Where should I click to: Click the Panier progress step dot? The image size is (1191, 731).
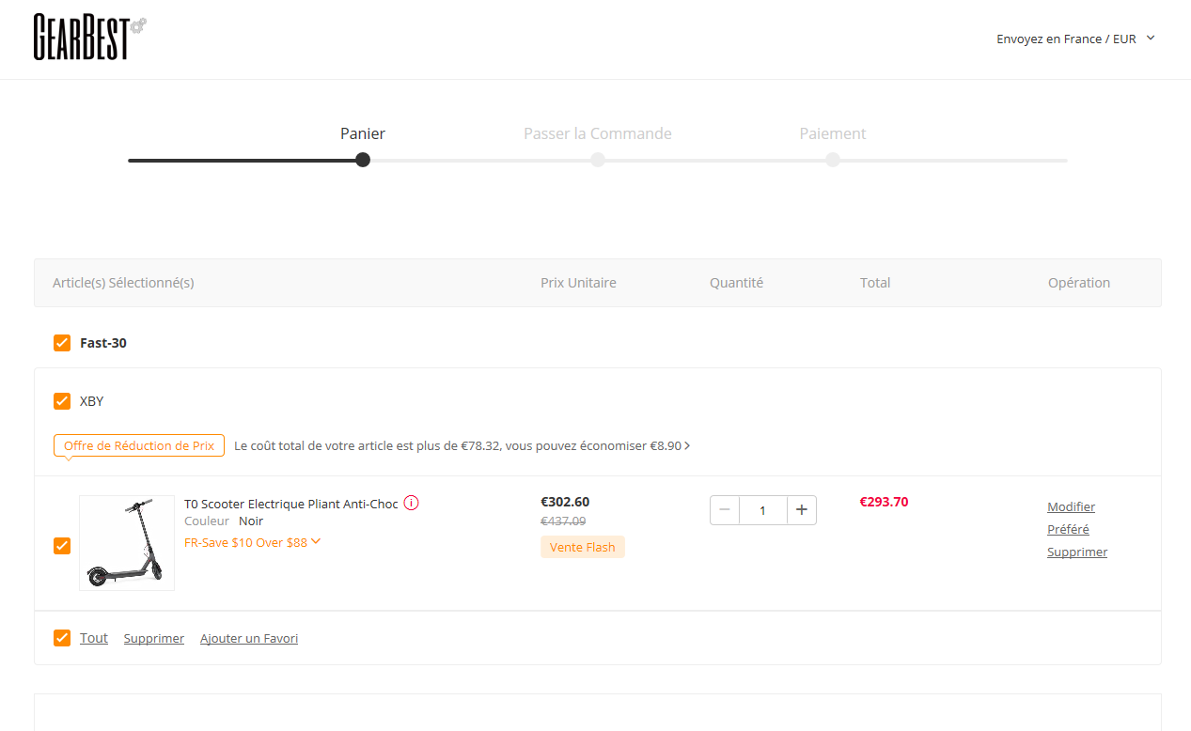tap(363, 160)
